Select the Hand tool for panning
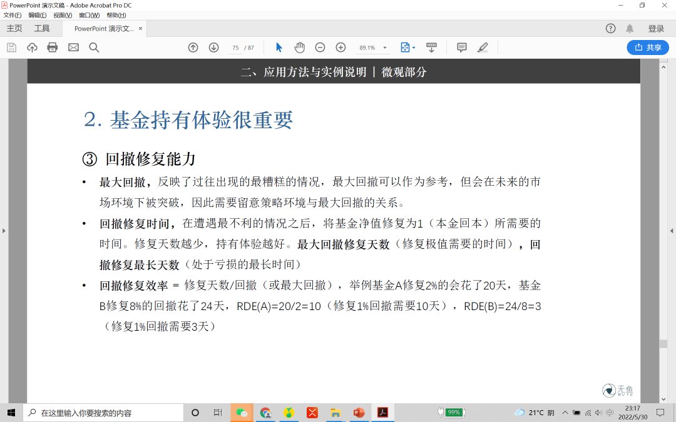Image resolution: width=676 pixels, height=422 pixels. tap(299, 47)
